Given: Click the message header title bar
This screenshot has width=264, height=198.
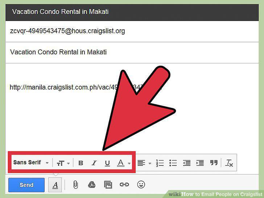Looking at the screenshot, I should (x=132, y=12).
